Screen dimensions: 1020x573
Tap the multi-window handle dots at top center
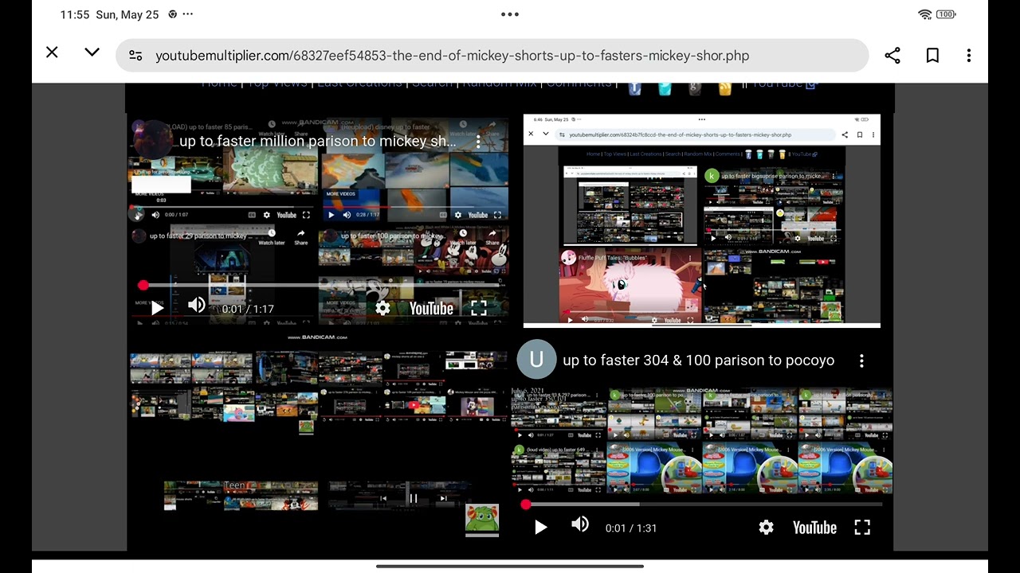pyautogui.click(x=510, y=14)
